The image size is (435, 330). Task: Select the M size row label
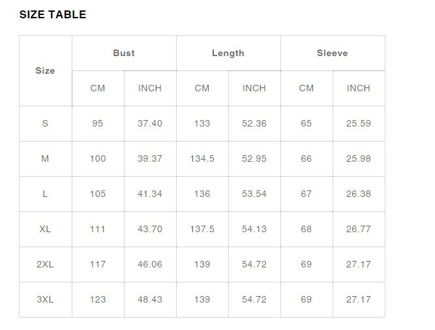tap(45, 158)
